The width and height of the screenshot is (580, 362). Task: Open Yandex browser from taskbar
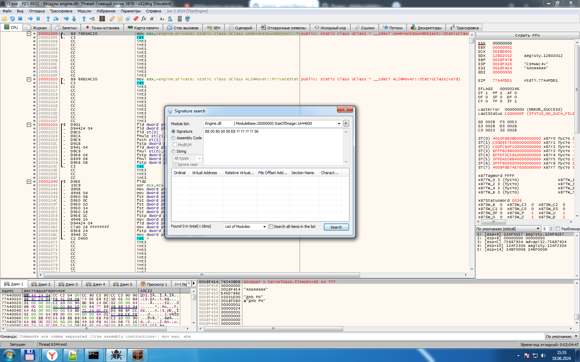52,355
